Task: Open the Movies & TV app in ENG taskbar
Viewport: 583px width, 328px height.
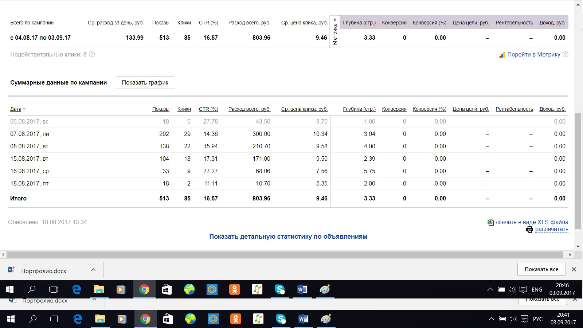Action: [121, 289]
